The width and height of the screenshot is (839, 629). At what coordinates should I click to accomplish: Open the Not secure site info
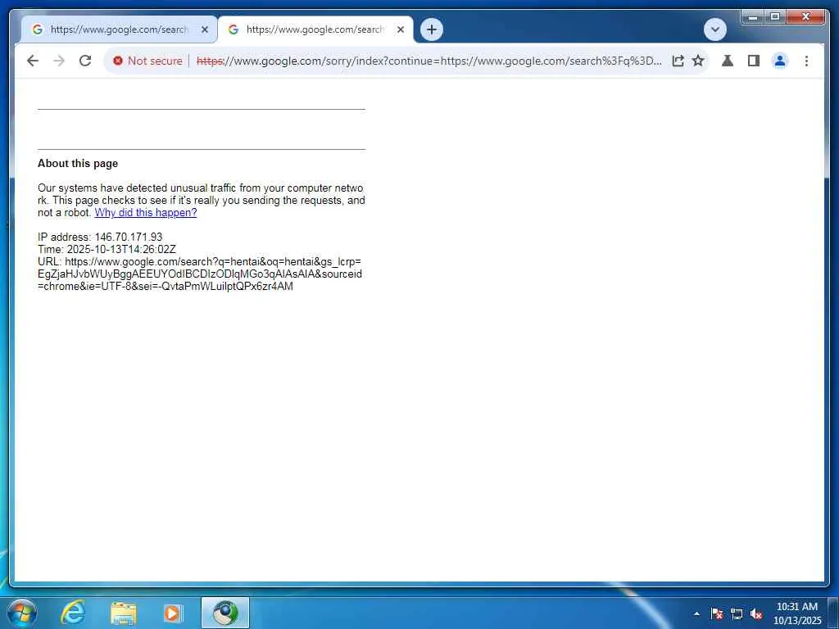click(x=147, y=61)
